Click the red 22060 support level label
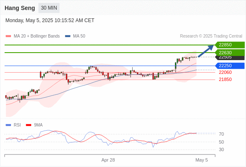This screenshot has height=167, width=246. [225, 72]
